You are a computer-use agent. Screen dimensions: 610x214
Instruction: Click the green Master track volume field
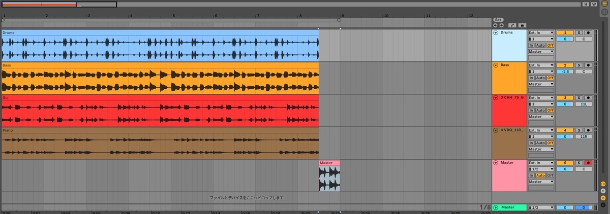pos(565,207)
